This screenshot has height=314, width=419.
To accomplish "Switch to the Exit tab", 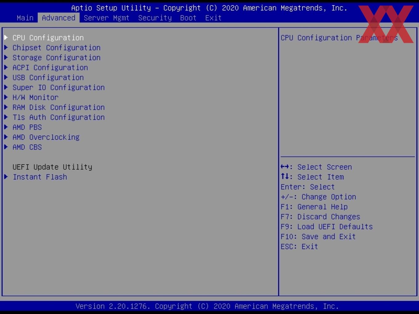I will [x=214, y=18].
